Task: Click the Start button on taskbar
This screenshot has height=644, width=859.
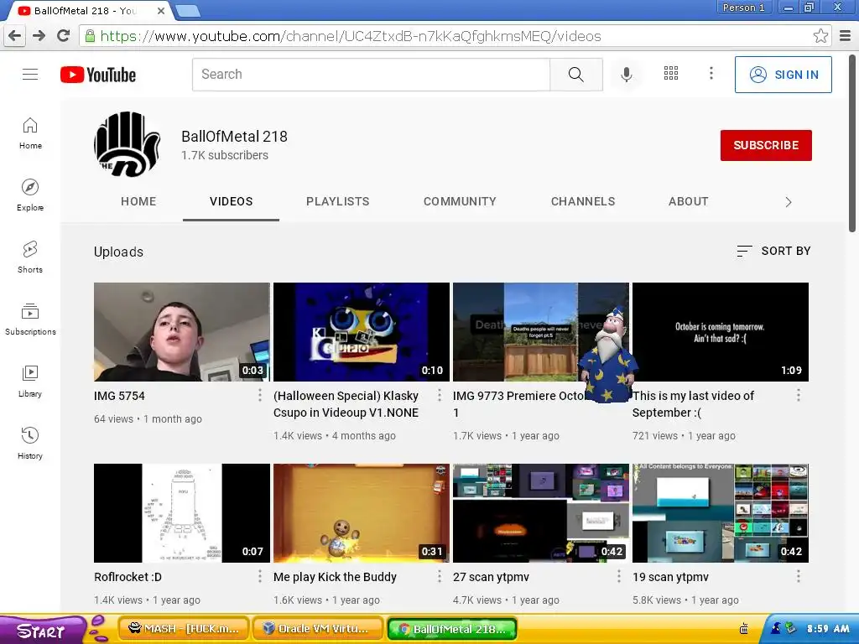Action: pyautogui.click(x=43, y=630)
